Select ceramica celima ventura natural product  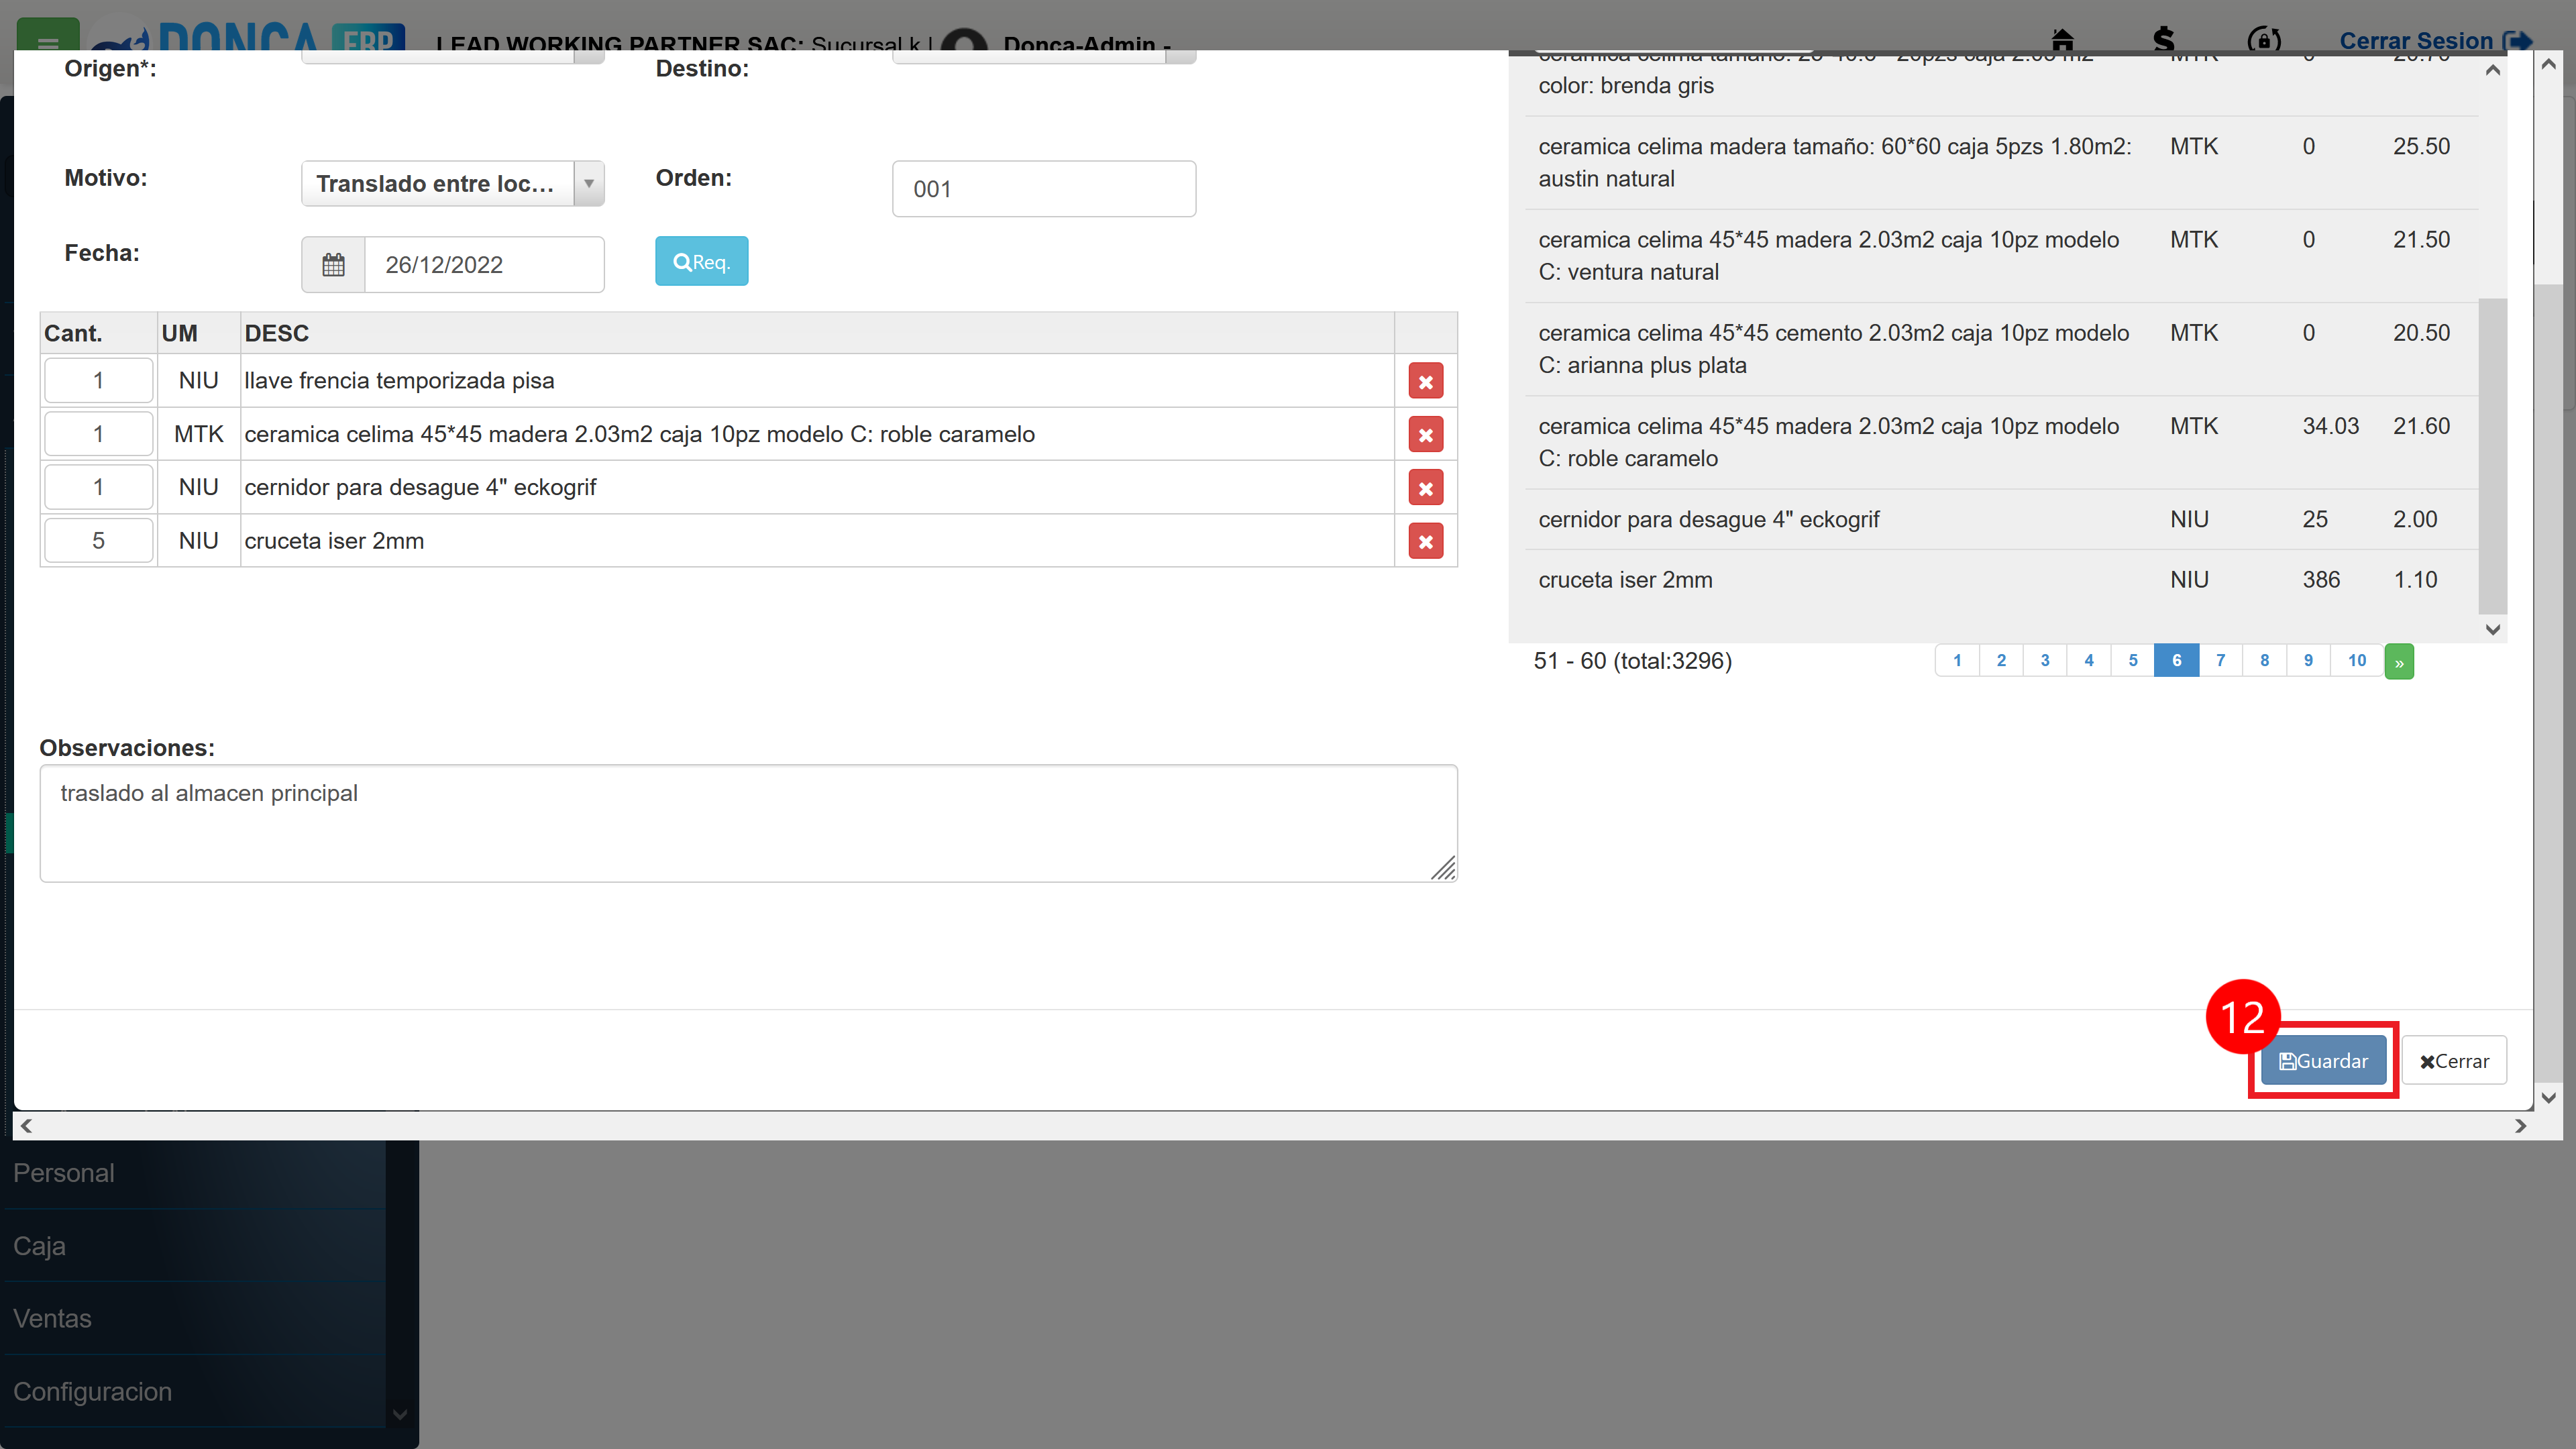point(2001,256)
